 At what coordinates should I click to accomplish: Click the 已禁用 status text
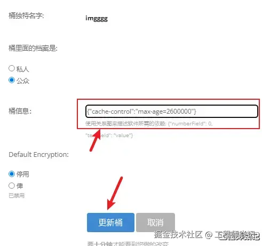pyautogui.click(x=17, y=196)
